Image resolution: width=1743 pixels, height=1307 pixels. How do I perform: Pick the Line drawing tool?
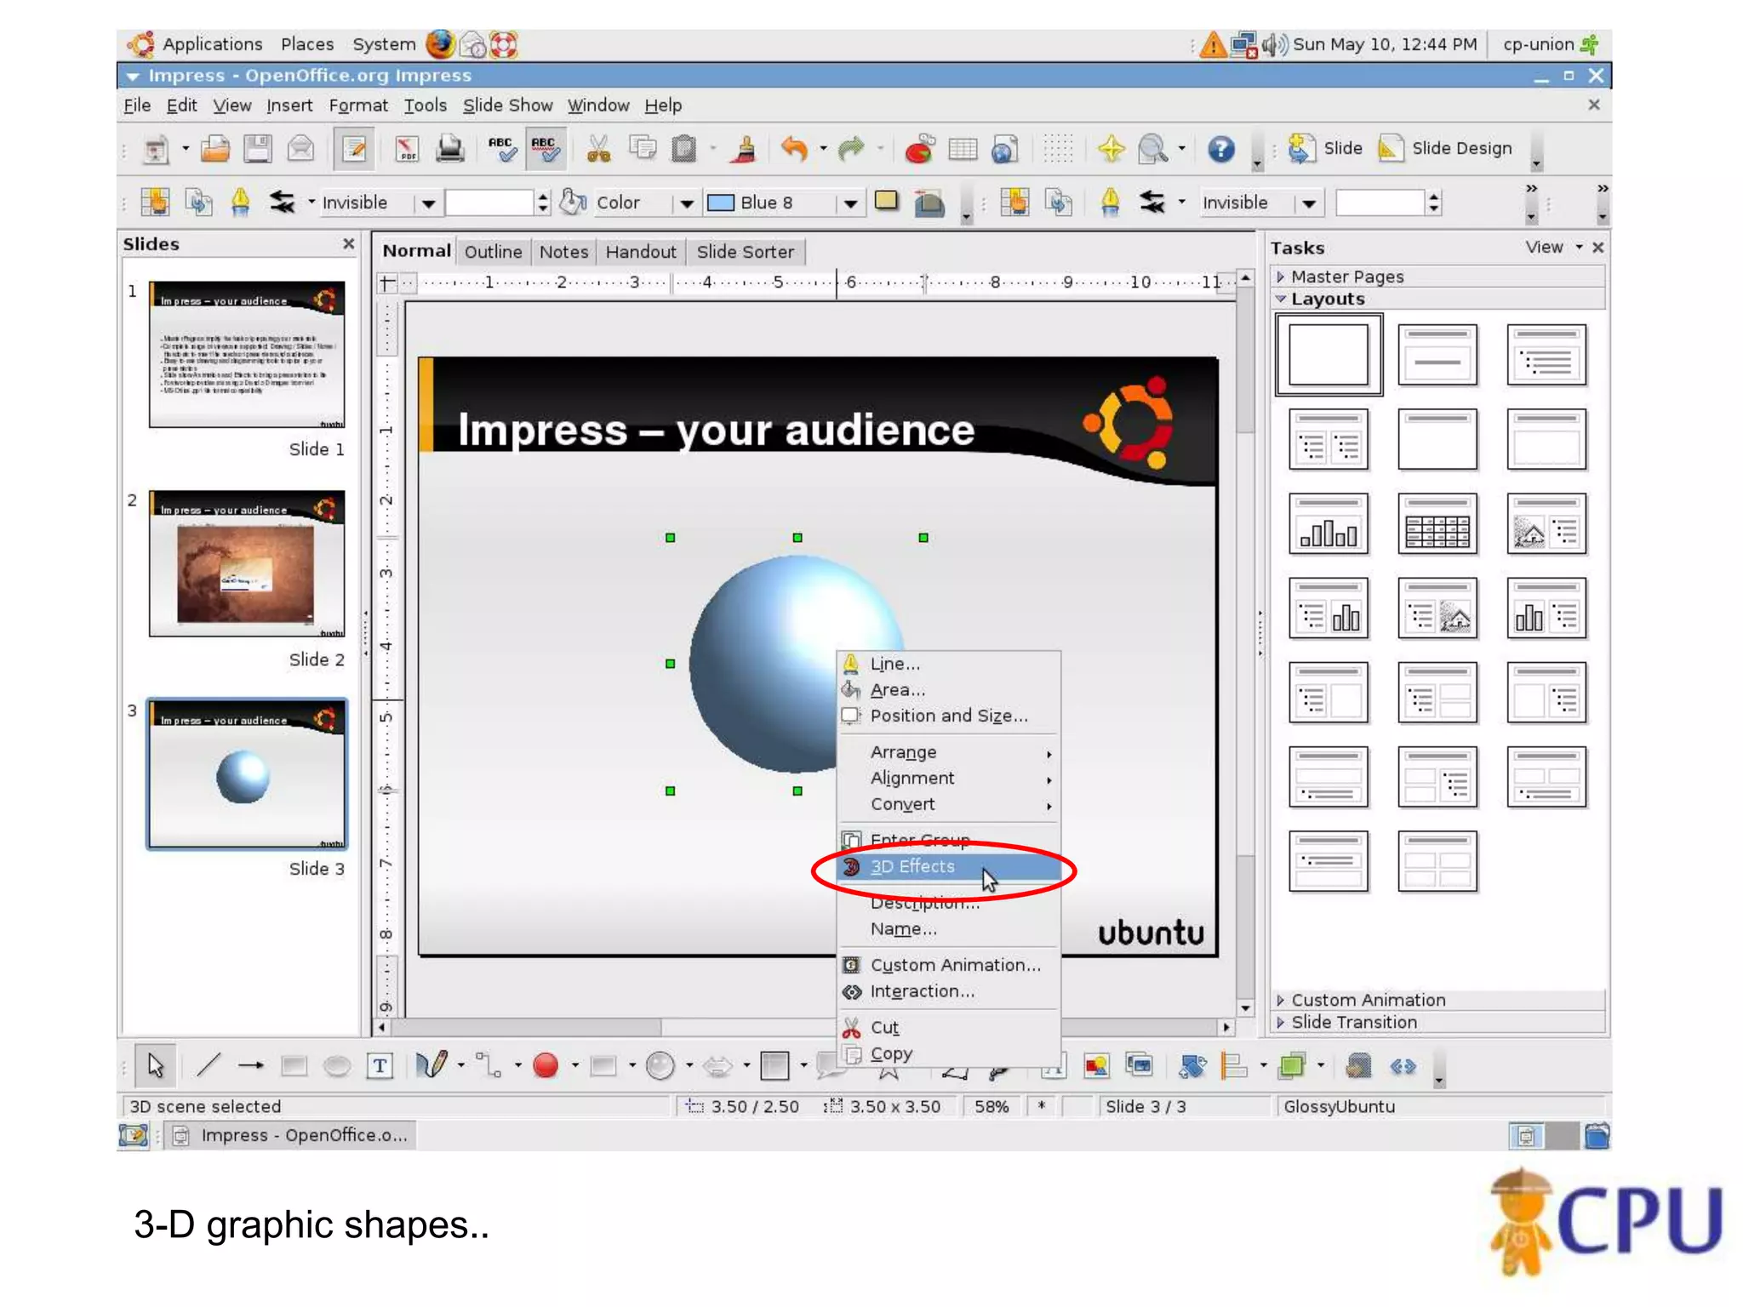point(209,1065)
